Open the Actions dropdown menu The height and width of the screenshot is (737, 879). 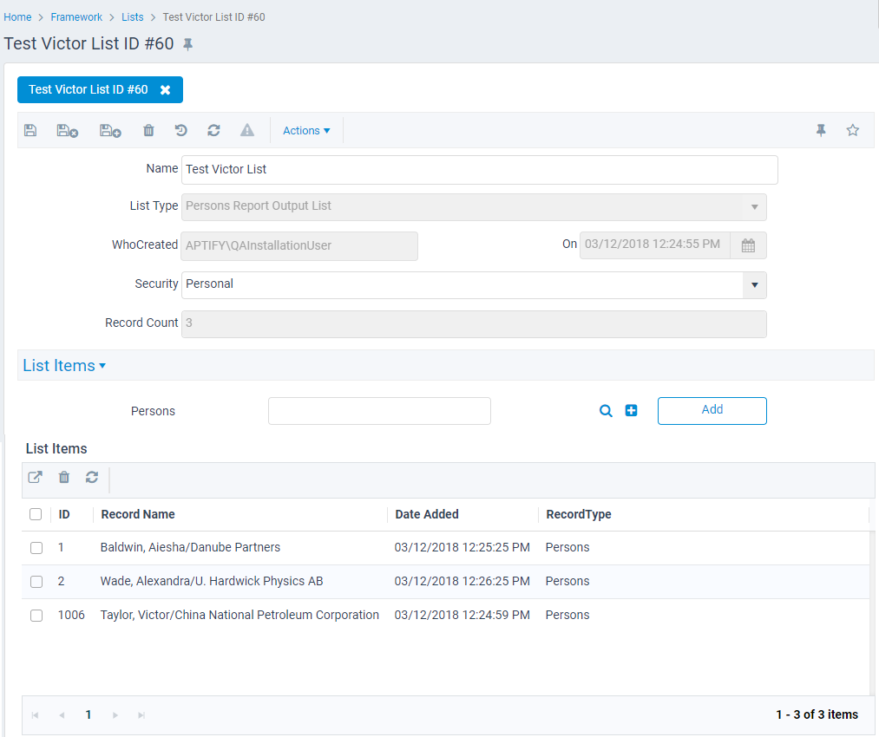point(305,129)
